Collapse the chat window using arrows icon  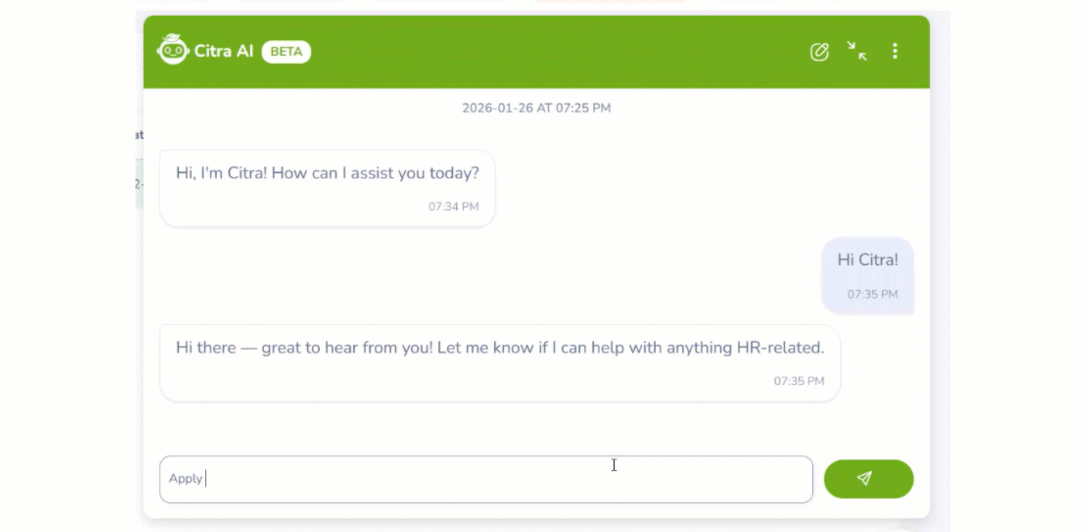coord(856,51)
